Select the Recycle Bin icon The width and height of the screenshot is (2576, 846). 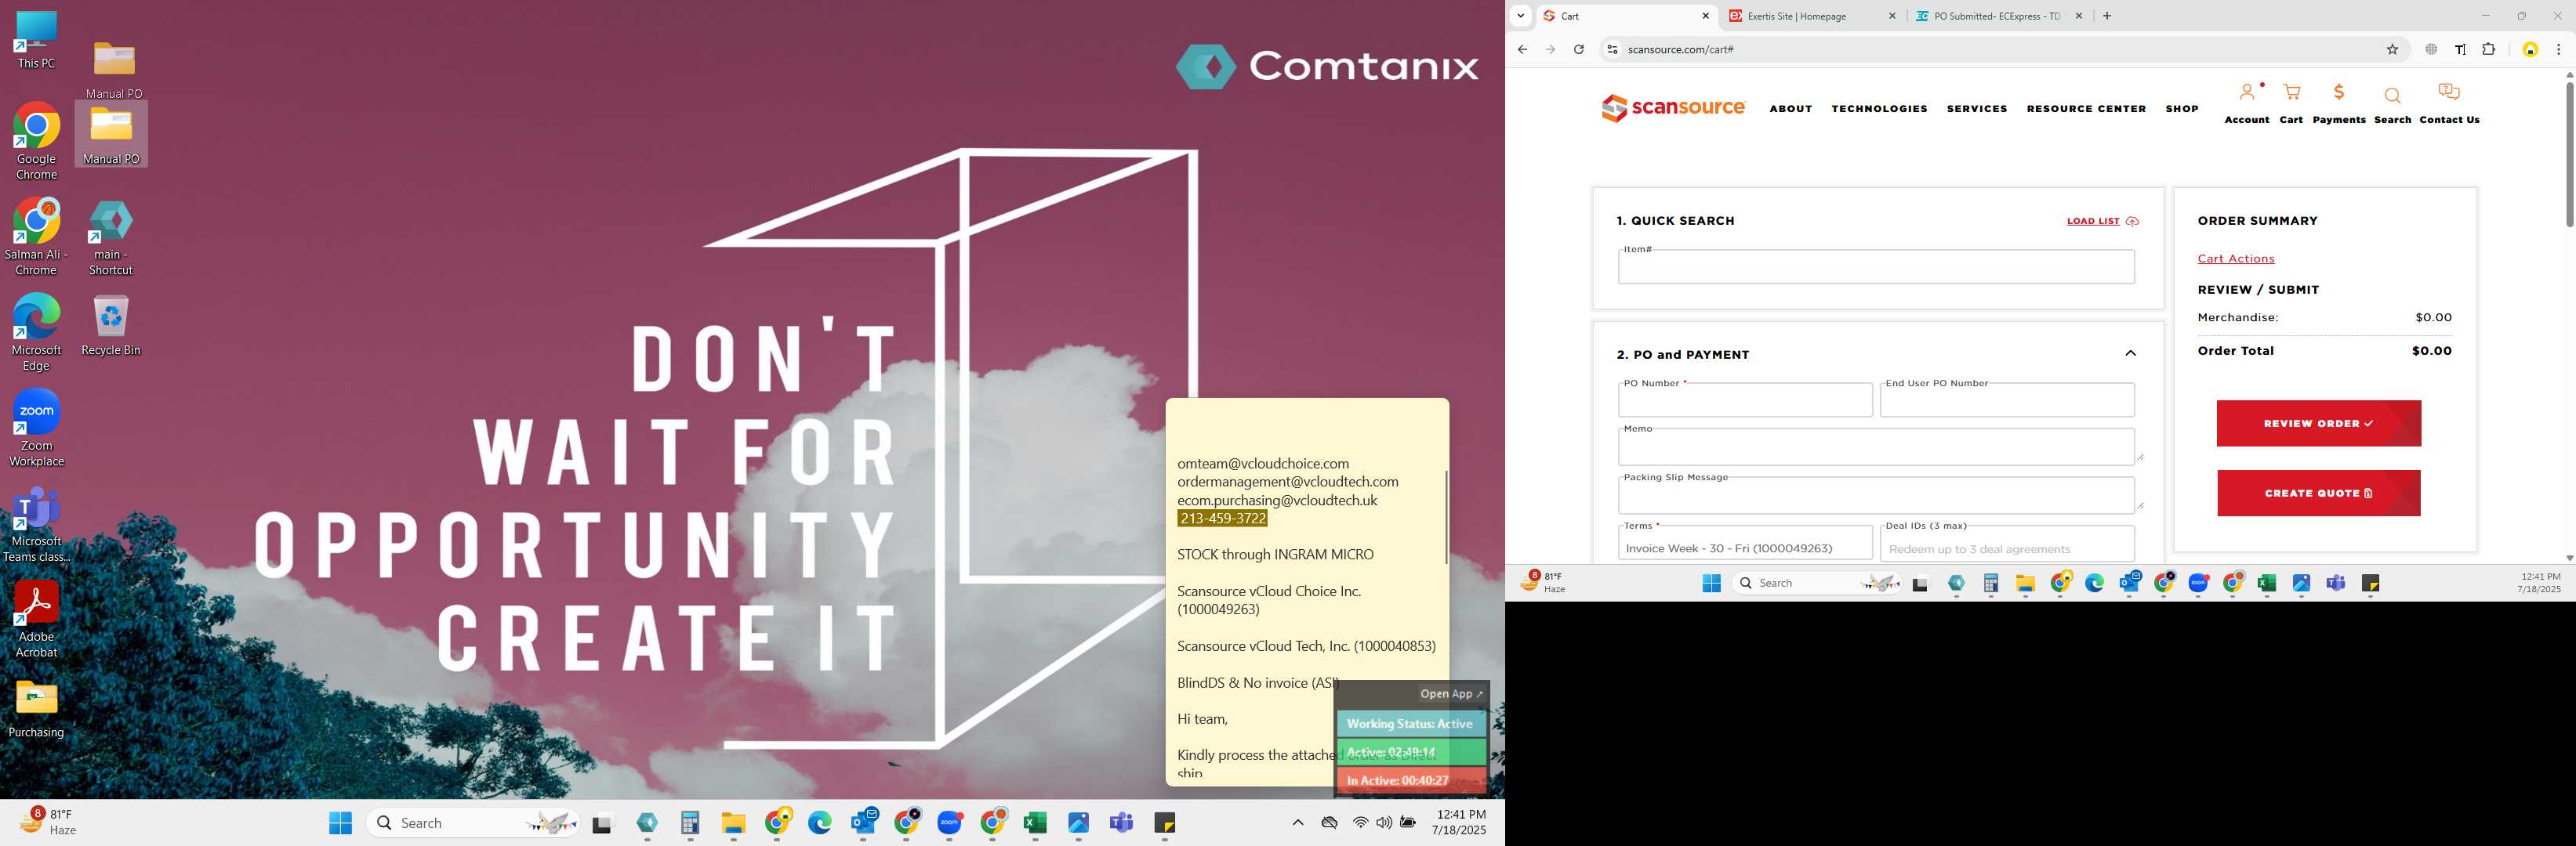coord(111,326)
